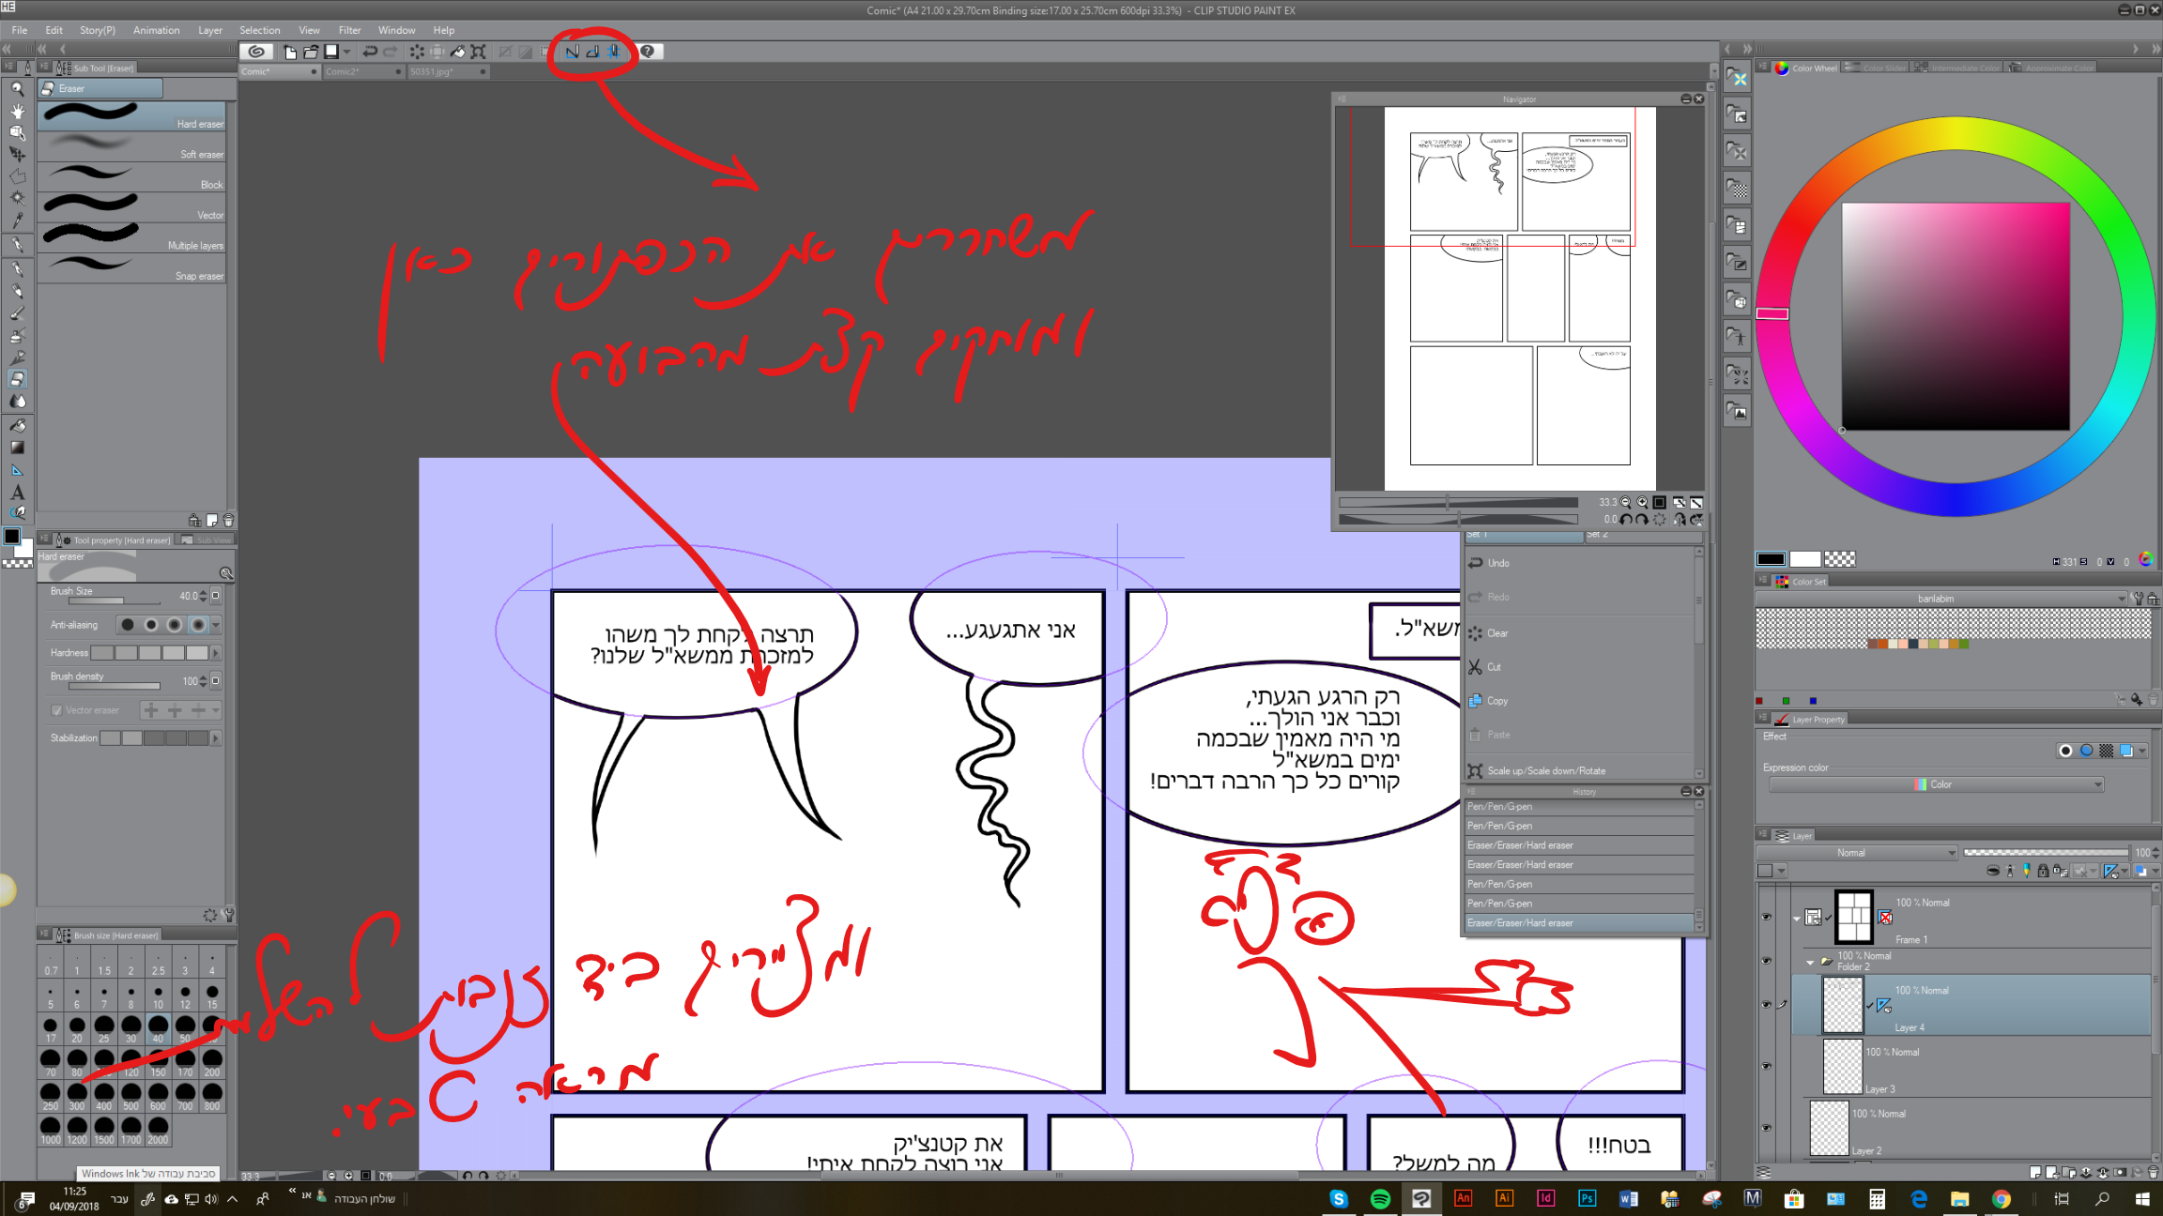Open Clip Studio launcher icon in toolbar
Viewport: 2163px width, 1216px height.
point(256,52)
